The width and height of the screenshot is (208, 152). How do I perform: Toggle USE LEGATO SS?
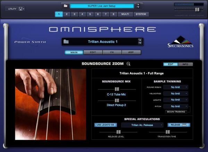click(106, 125)
